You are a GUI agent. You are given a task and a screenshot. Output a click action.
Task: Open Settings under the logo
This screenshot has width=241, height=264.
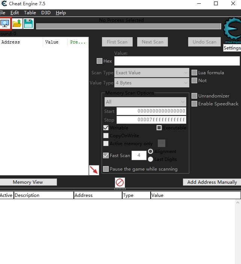pyautogui.click(x=232, y=48)
